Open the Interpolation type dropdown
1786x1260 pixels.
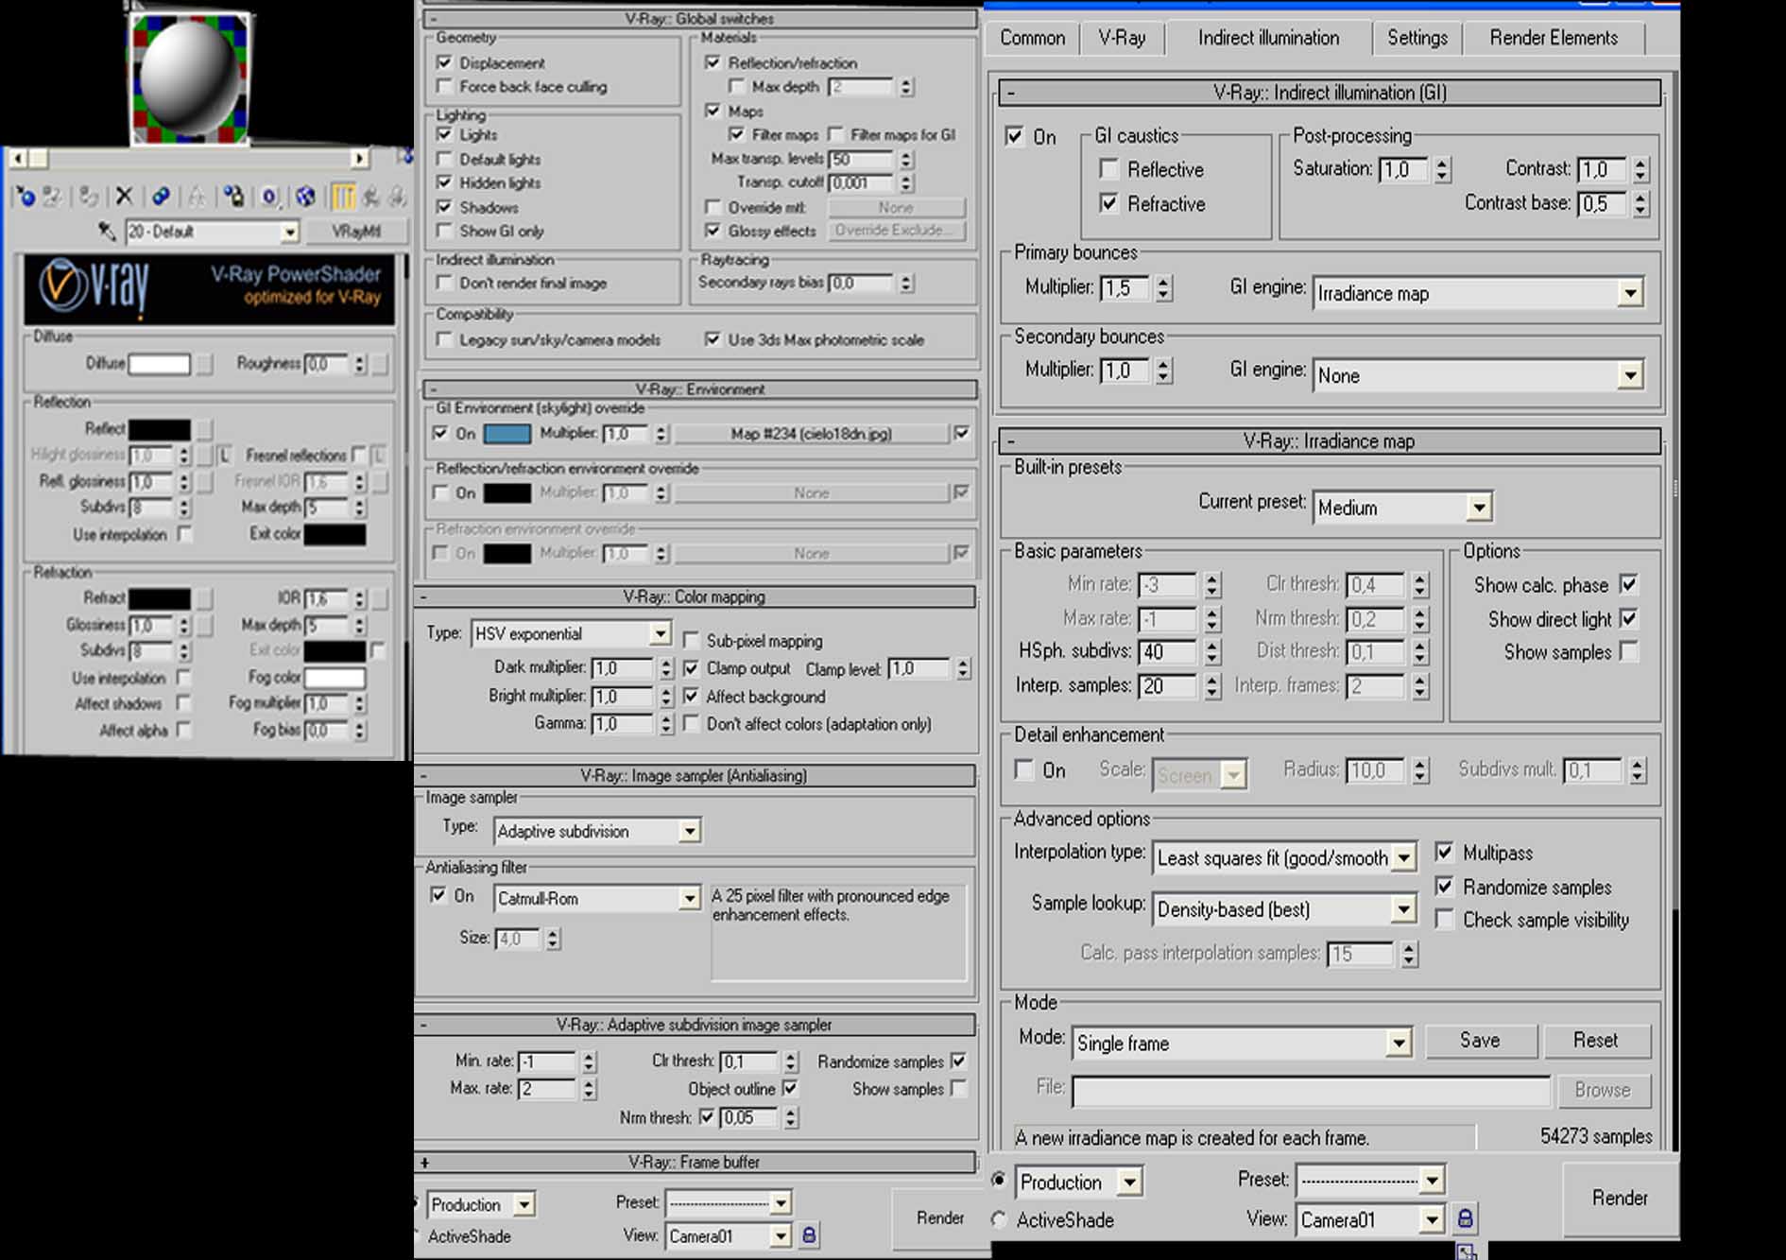click(1405, 858)
